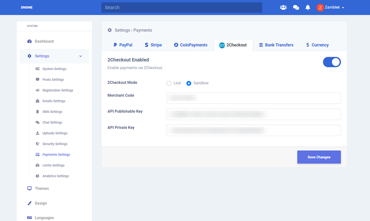Viewport: 370px width, 221px height.
Task: Click the Languages icon in sidebar
Action: [30, 218]
